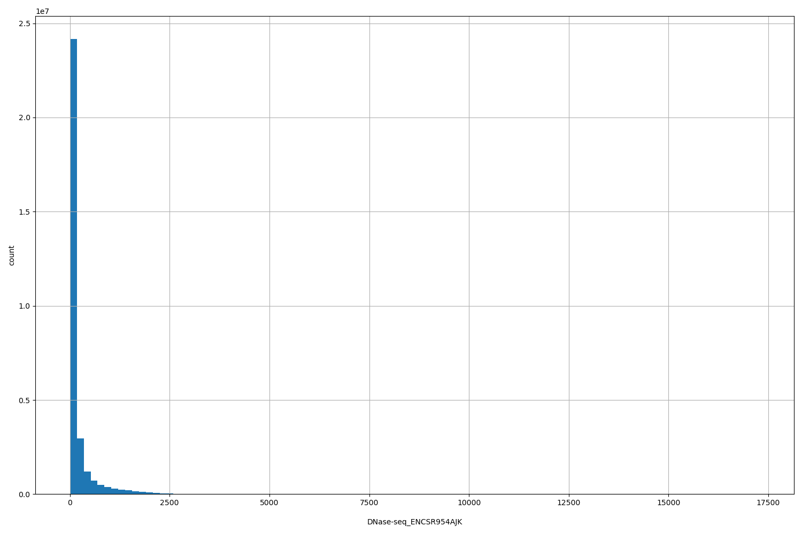This screenshot has width=802, height=534.
Task: Click the 17500 tick on x-axis
Action: [x=769, y=502]
